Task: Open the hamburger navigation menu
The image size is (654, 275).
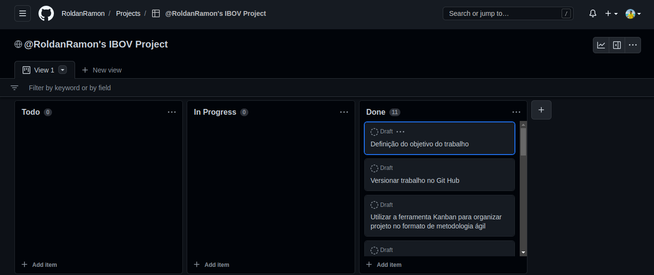Action: click(23, 13)
